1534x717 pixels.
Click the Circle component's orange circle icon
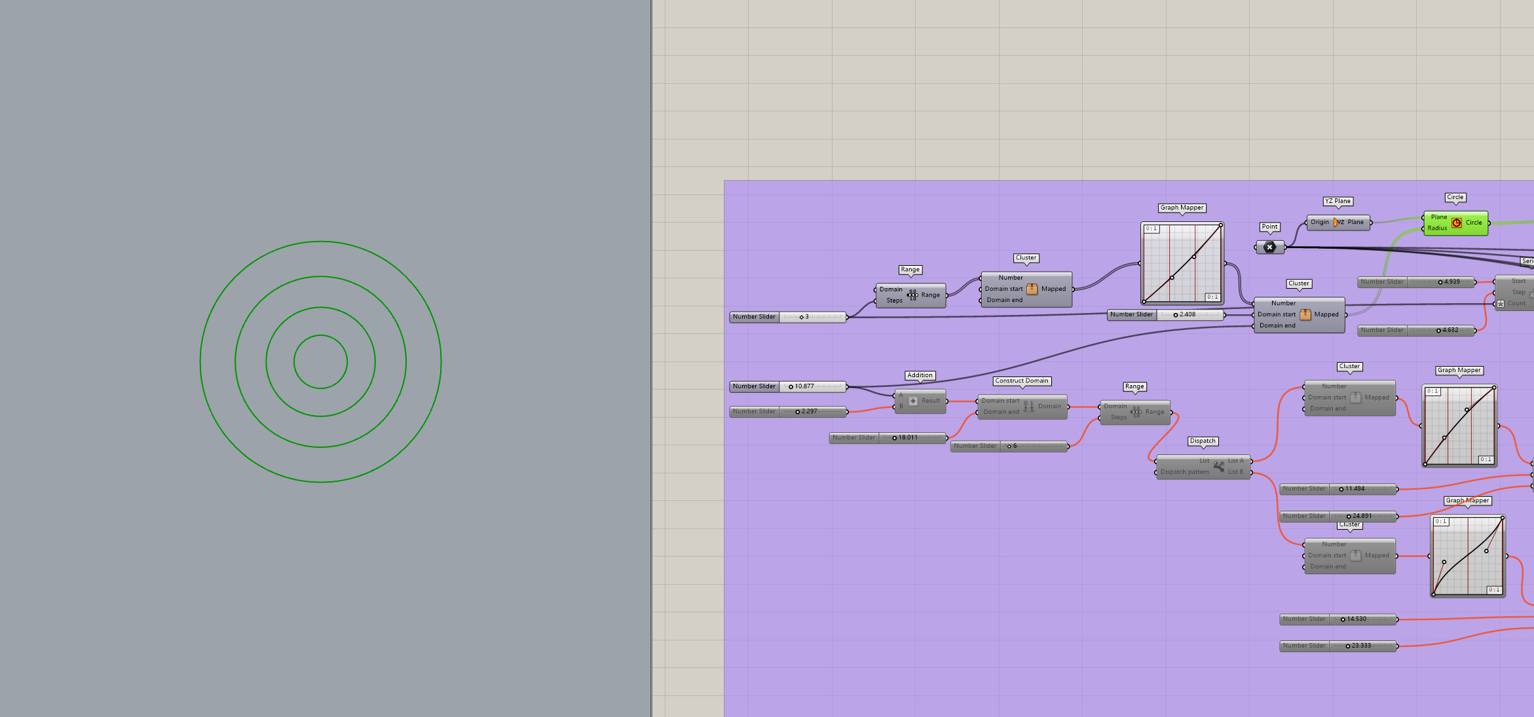coord(1456,223)
